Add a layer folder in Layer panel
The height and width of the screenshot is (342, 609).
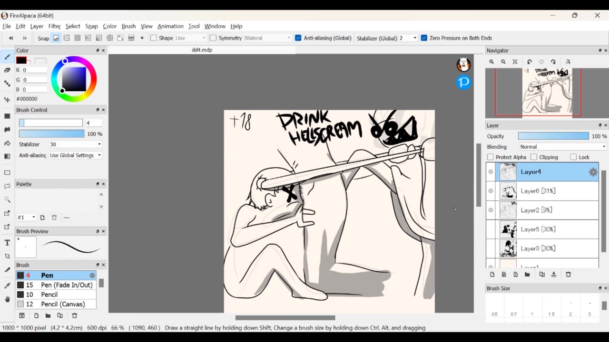[527, 275]
